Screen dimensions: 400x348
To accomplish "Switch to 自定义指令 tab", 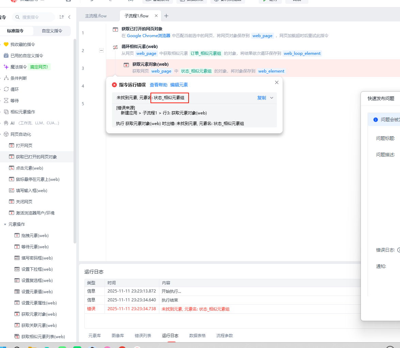I will pyautogui.click(x=52, y=31).
